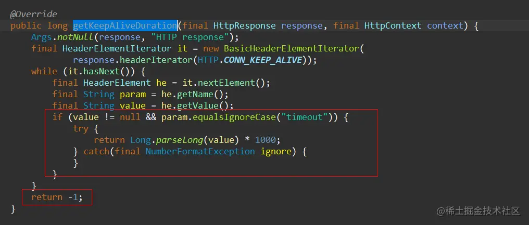Click the if keyword
This screenshot has height=225, width=529.
57,117
